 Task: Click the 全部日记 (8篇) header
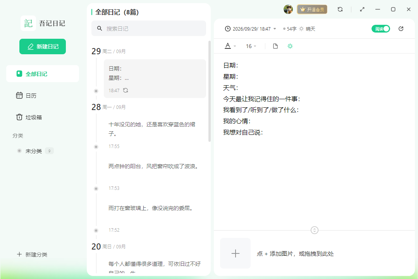click(117, 12)
